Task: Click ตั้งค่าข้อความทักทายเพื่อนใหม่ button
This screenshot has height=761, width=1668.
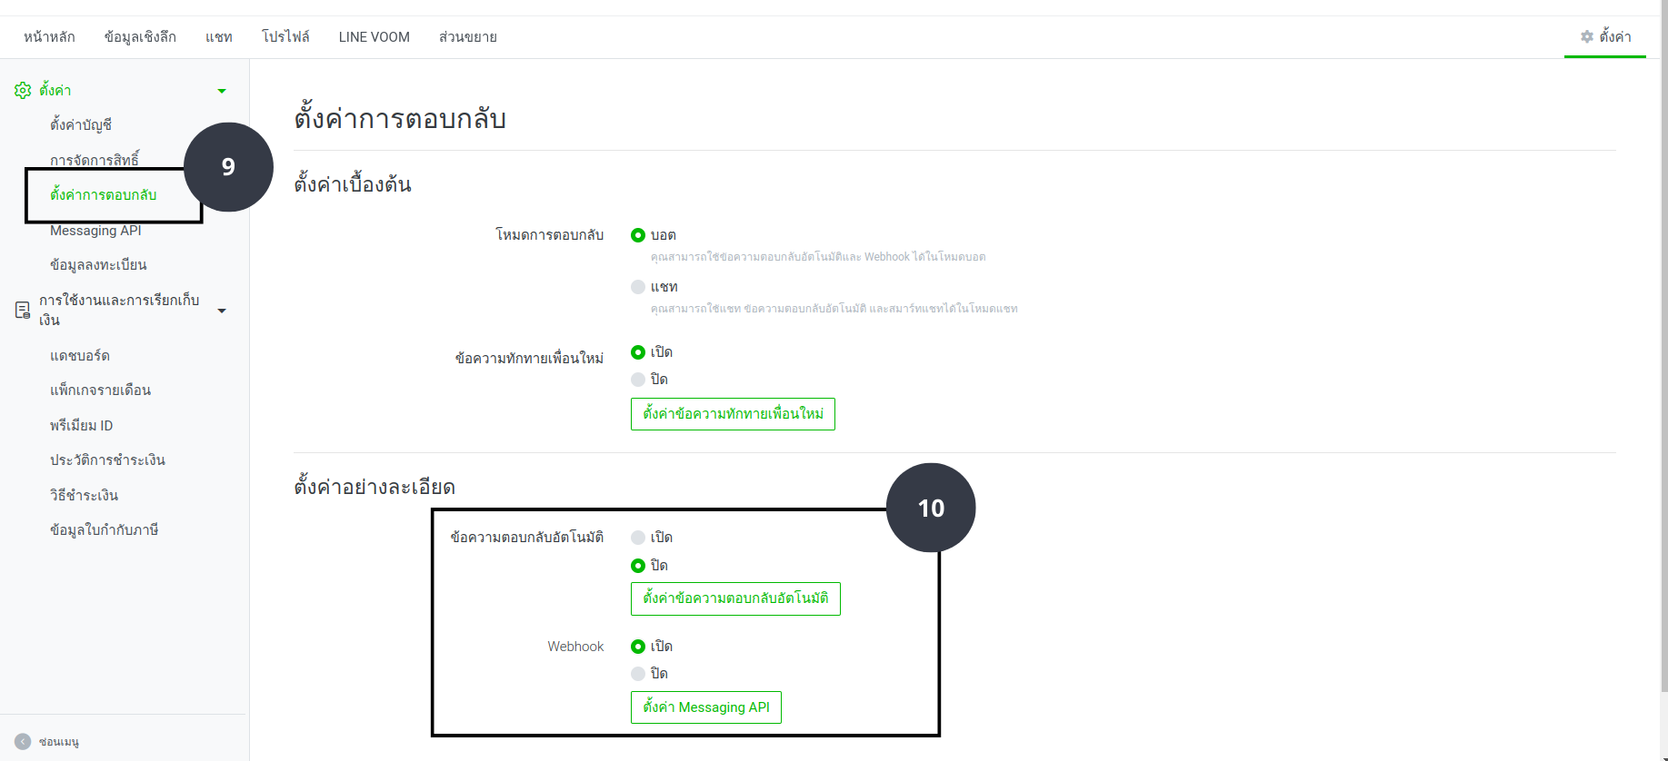Action: point(733,414)
